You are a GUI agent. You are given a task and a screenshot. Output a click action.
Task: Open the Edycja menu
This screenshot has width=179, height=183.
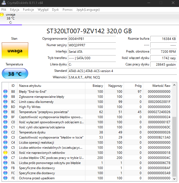coord(15,10)
